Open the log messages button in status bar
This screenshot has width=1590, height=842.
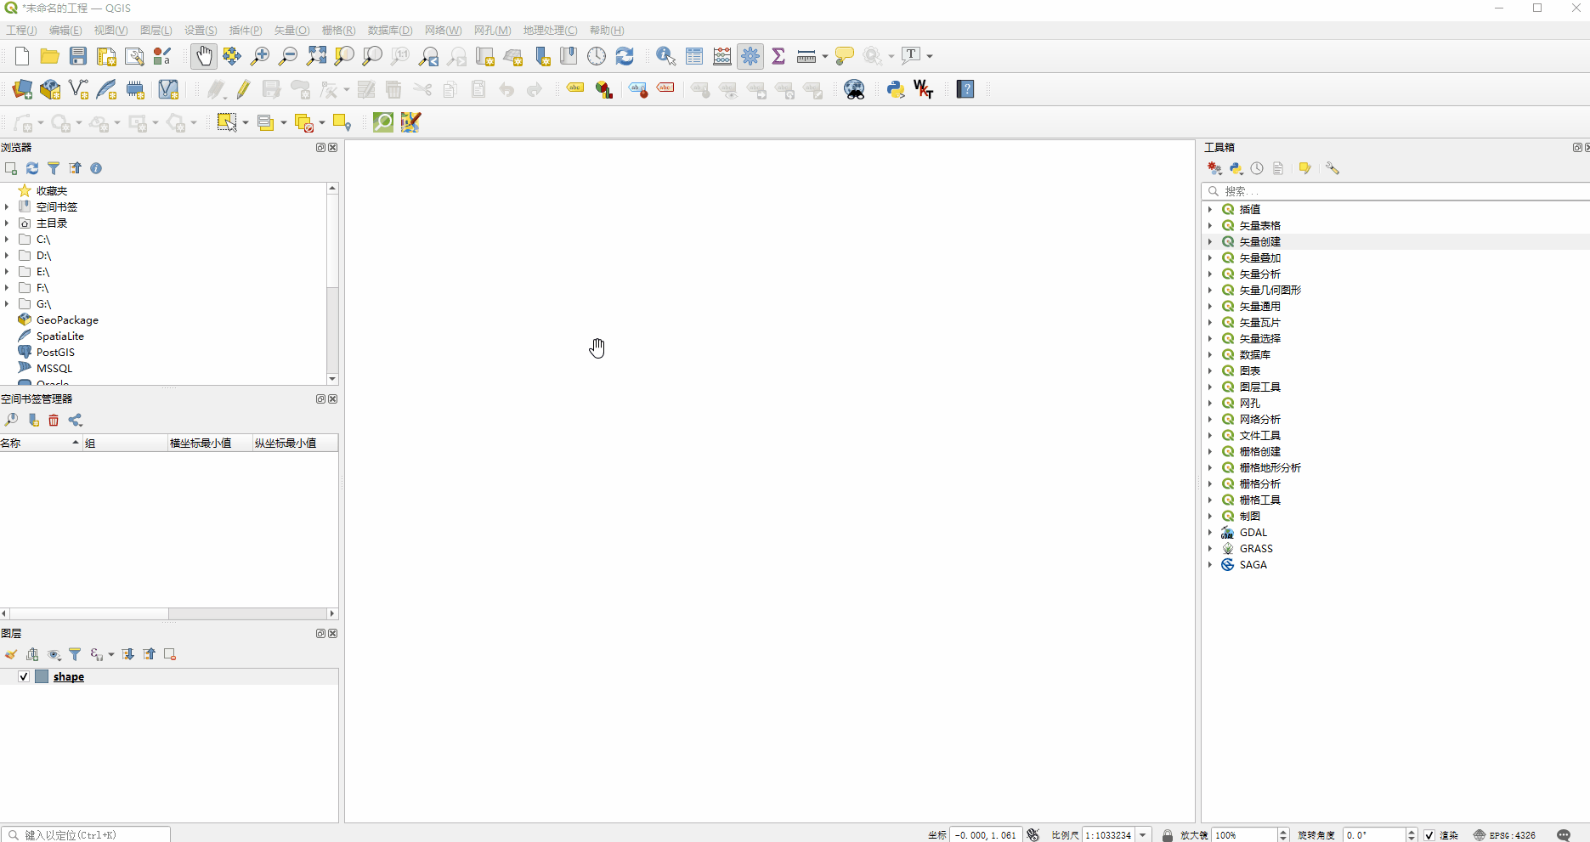click(x=1564, y=835)
